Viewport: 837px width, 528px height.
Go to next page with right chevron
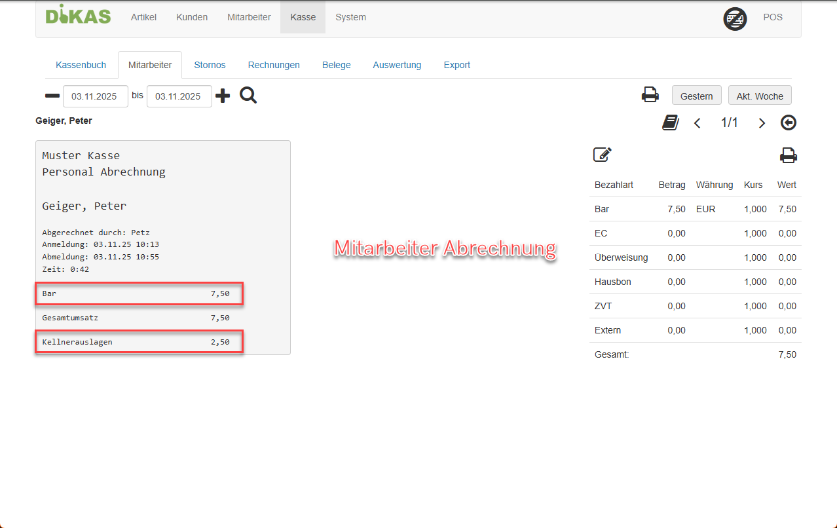pyautogui.click(x=761, y=123)
